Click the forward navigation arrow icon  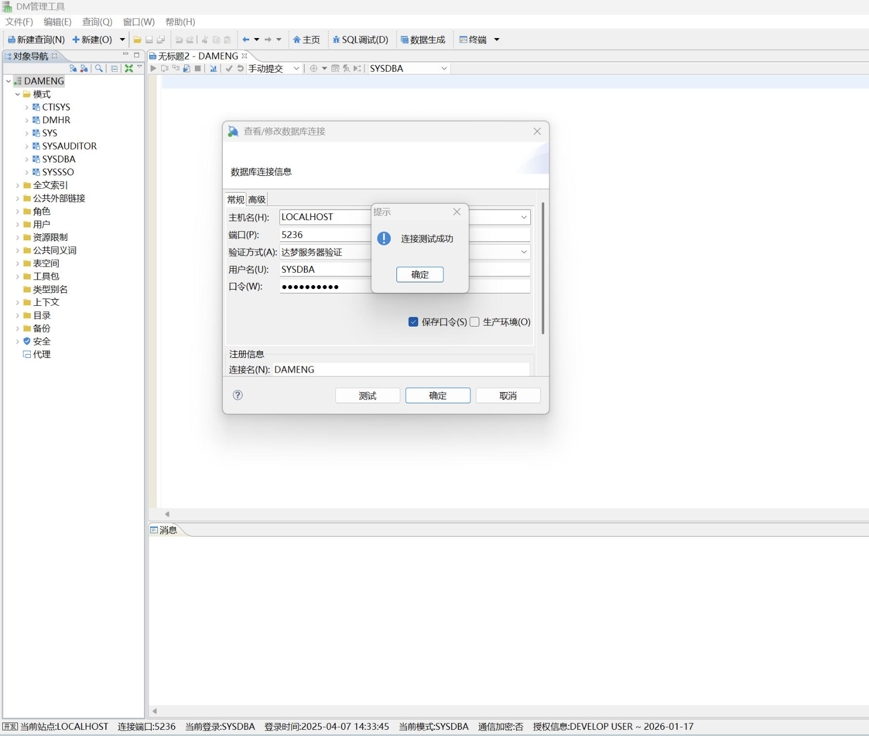(x=268, y=40)
